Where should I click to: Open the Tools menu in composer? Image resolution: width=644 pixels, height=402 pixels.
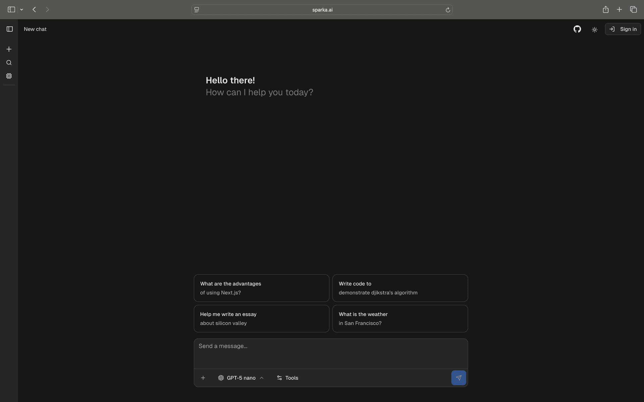click(x=287, y=378)
